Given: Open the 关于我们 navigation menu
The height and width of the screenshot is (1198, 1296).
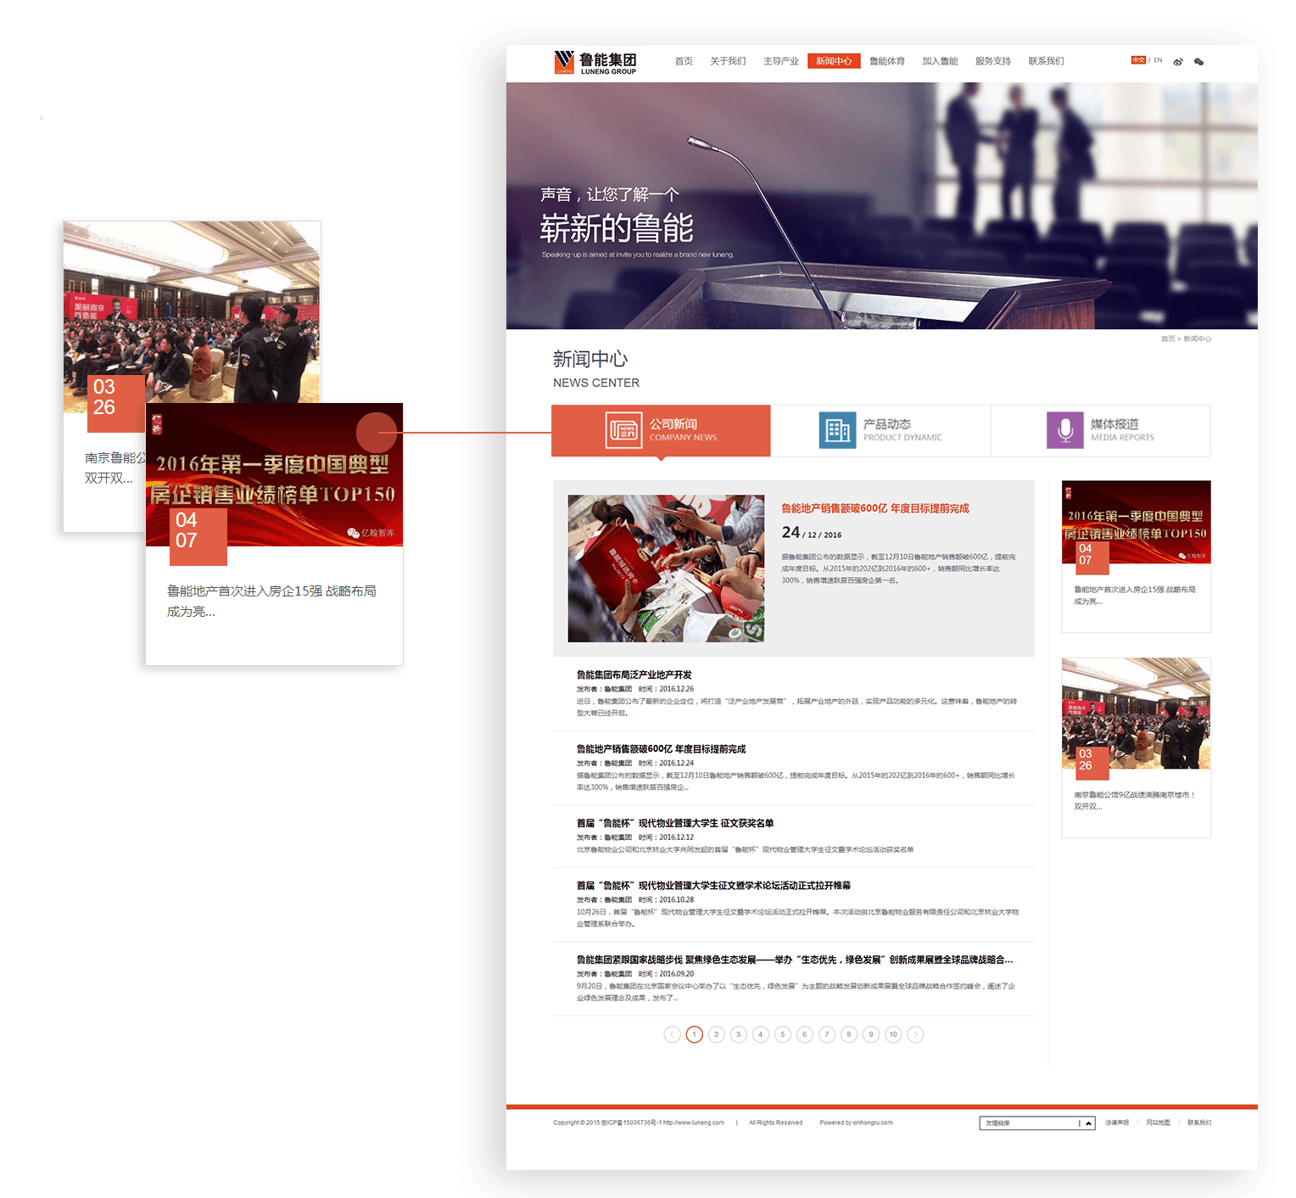Looking at the screenshot, I should 728,61.
